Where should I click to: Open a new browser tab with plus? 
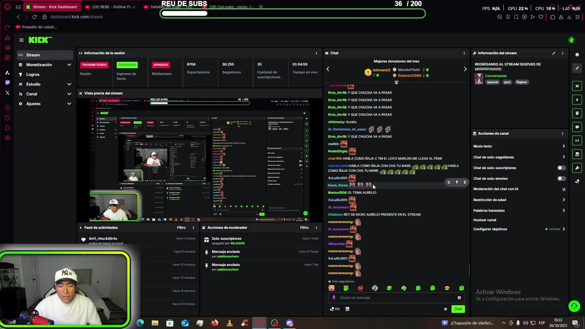pyautogui.click(x=261, y=7)
